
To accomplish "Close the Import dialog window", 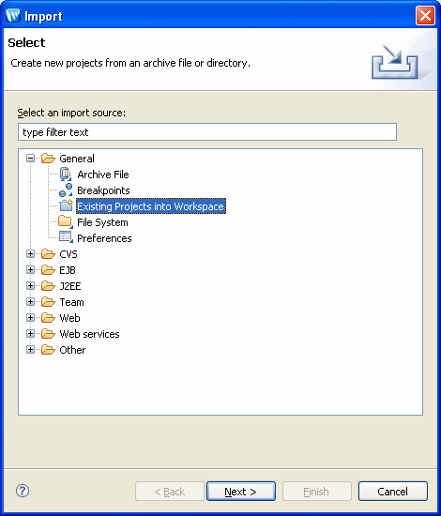I will tap(425, 15).
